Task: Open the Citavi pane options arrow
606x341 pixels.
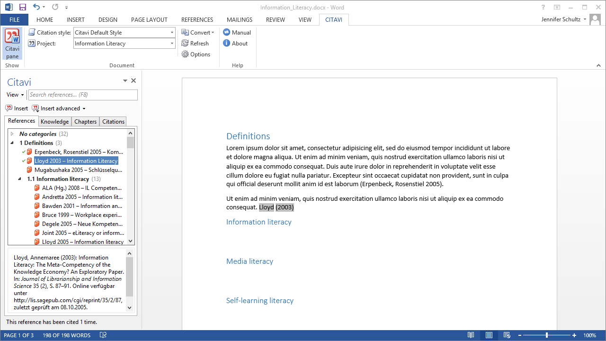Action: click(125, 81)
